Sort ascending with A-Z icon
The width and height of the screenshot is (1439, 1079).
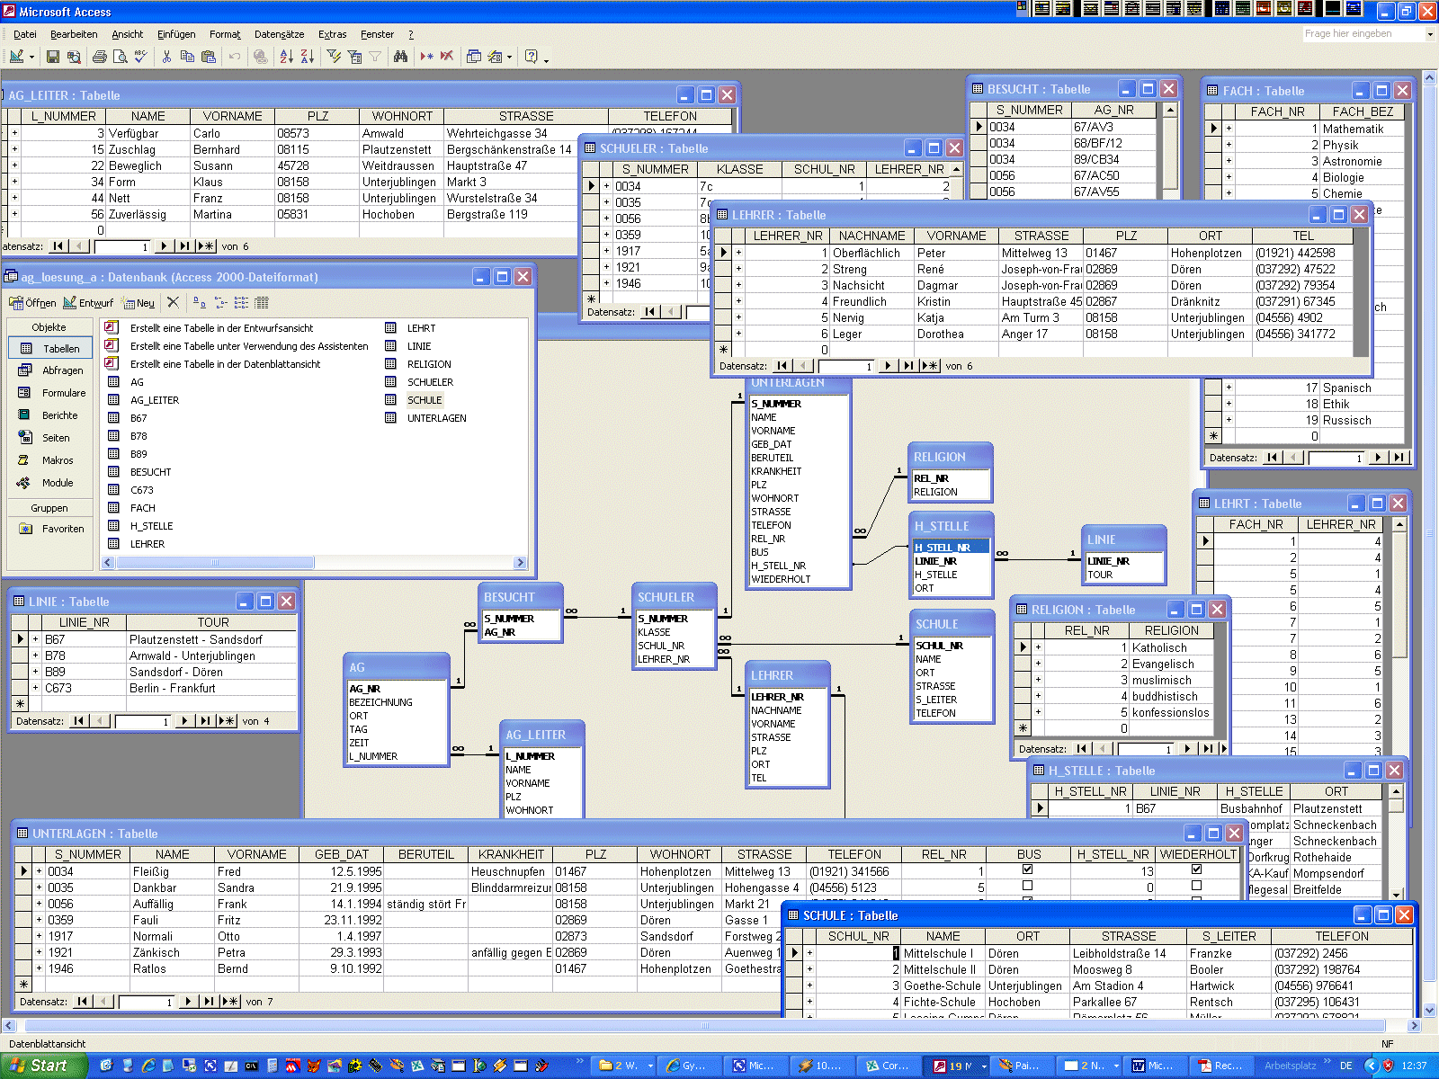(x=286, y=57)
